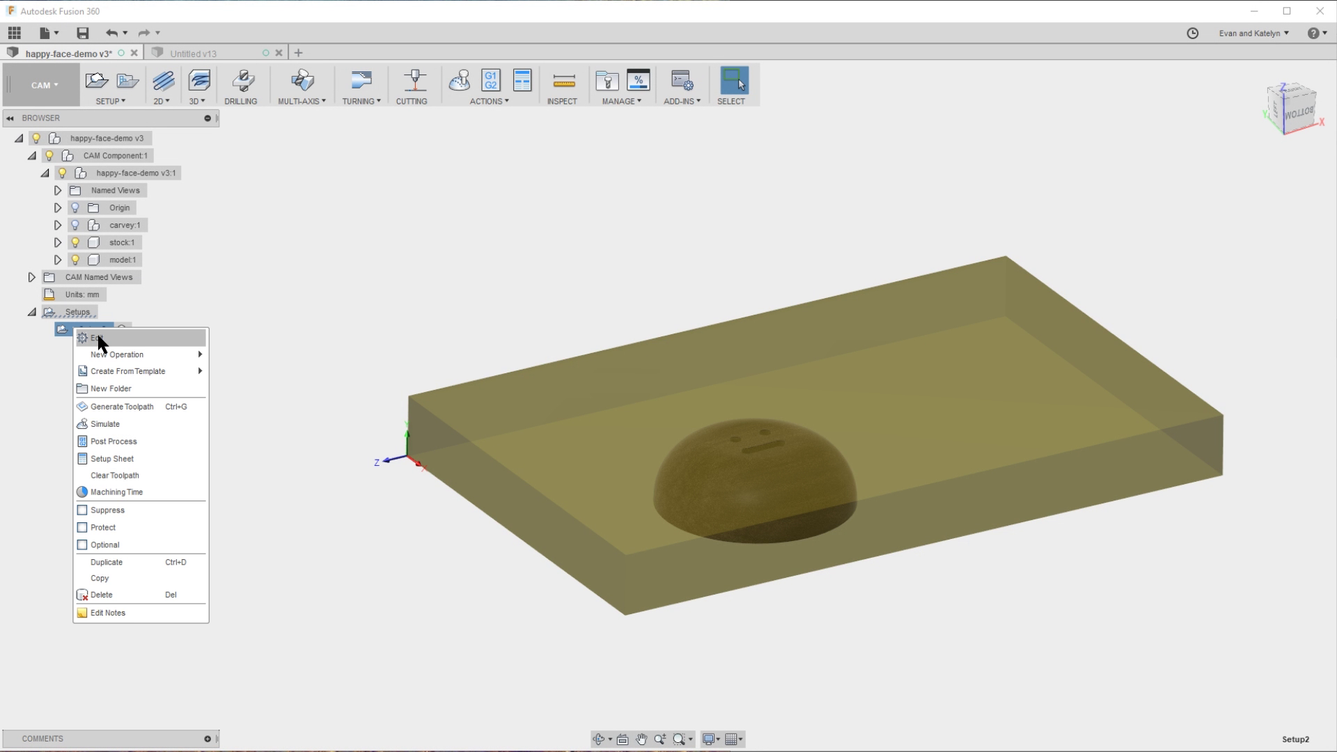Viewport: 1337px width, 752px height.
Task: Toggle visibility of model-1 component
Action: tap(75, 259)
